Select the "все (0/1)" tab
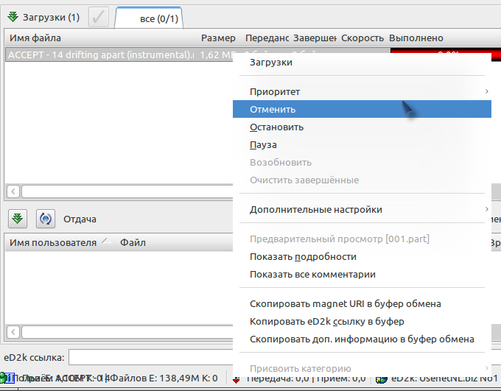This screenshot has width=501, height=391. pos(150,18)
